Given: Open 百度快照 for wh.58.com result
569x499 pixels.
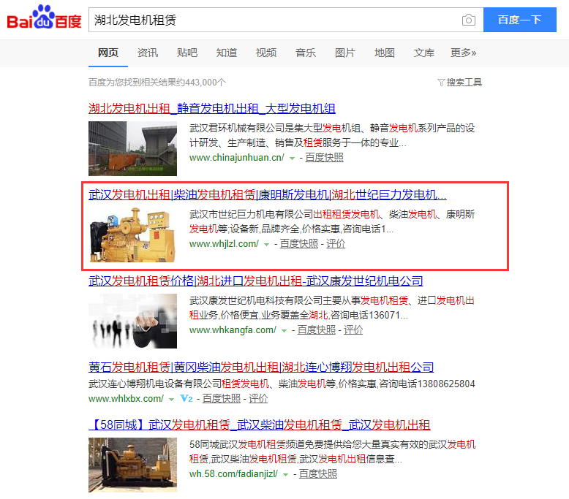Looking at the screenshot, I should (x=318, y=473).
